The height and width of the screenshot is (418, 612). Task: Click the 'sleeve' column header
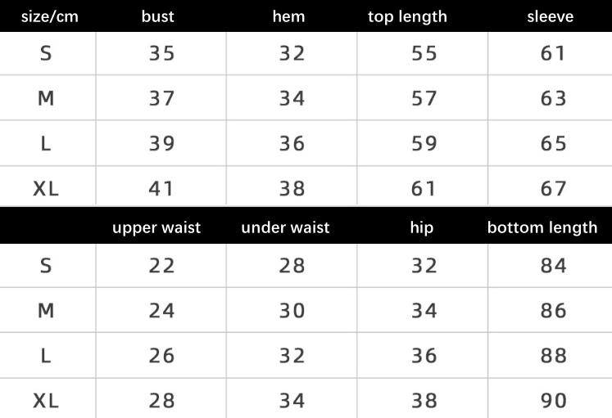point(551,16)
